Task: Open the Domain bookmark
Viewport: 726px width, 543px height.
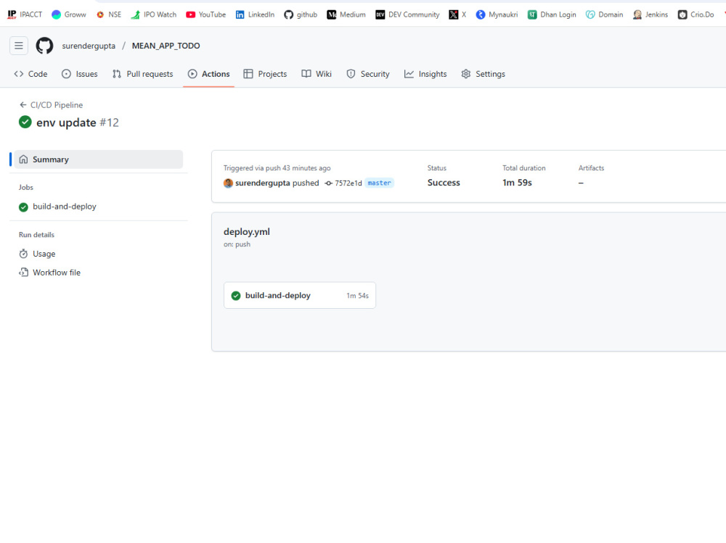Action: (604, 14)
